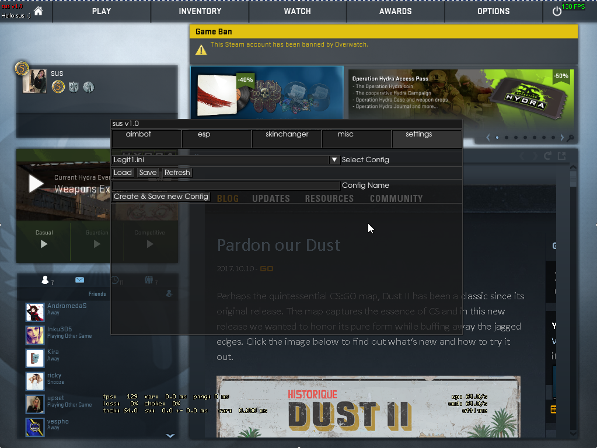Expand friends list with down chevron
This screenshot has height=448, width=597.
click(170, 436)
